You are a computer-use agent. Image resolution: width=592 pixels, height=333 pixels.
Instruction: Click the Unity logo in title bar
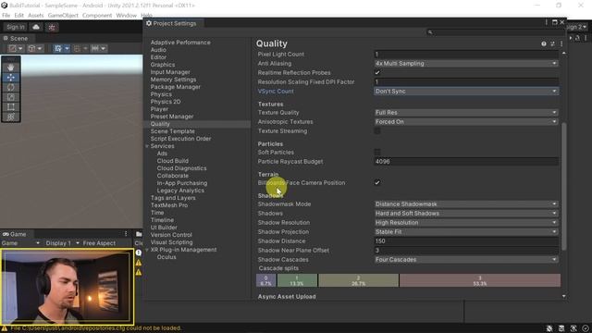4,6
